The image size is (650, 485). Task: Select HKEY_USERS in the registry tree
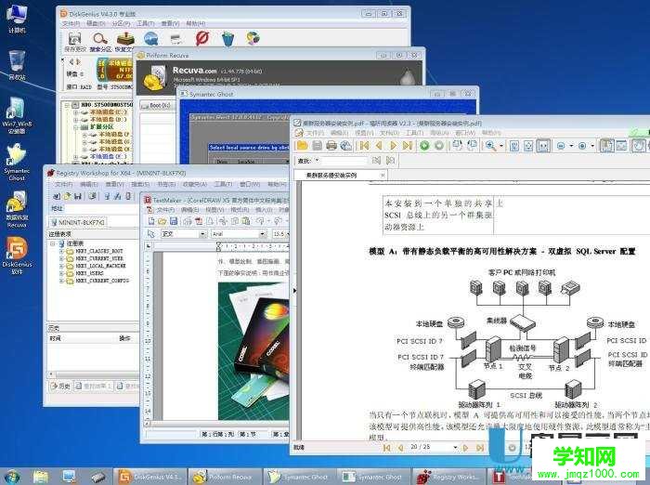pos(89,273)
